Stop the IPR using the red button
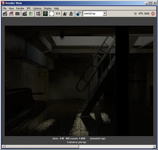Image resolution: width=158 pixels, height=150 pixels. coord(153,14)
